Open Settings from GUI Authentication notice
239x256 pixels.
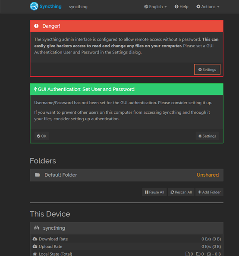(x=207, y=136)
